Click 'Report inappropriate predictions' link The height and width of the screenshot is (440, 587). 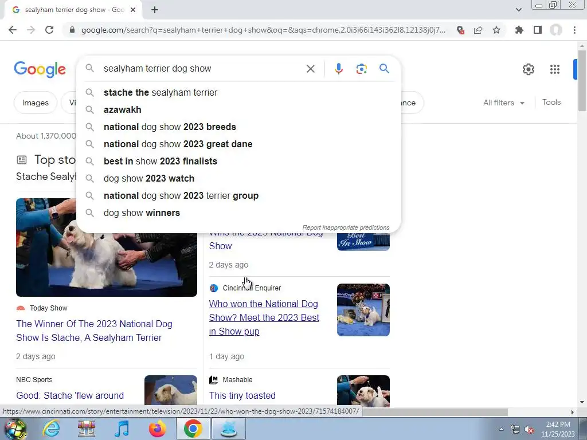[346, 227]
